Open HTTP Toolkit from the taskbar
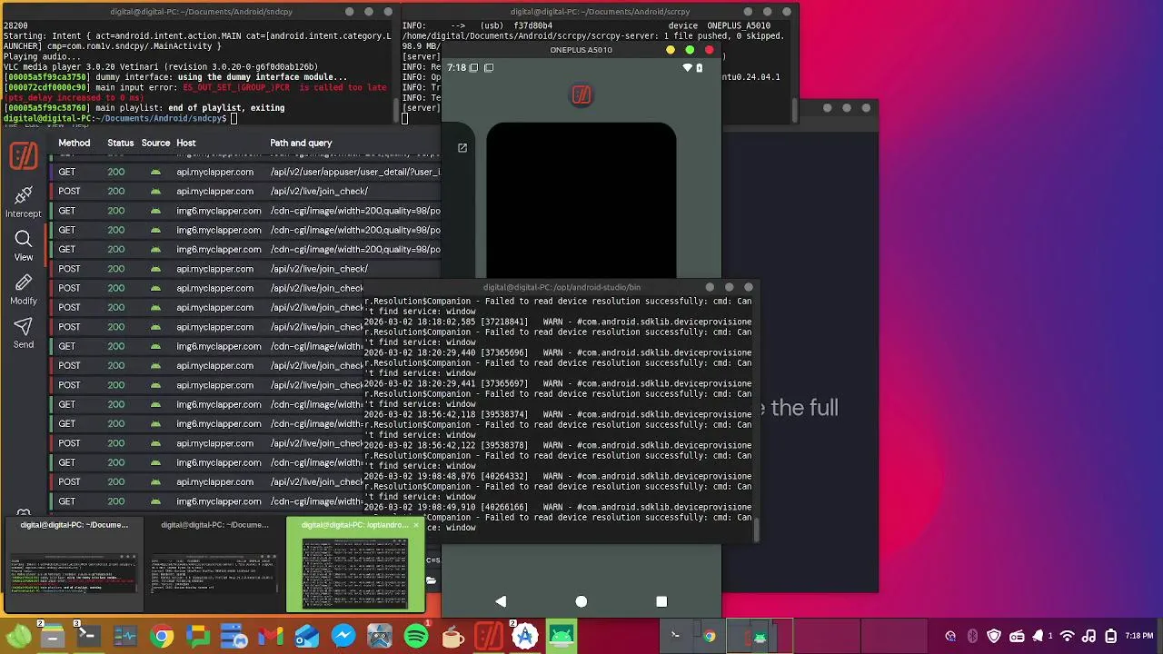 click(x=489, y=637)
